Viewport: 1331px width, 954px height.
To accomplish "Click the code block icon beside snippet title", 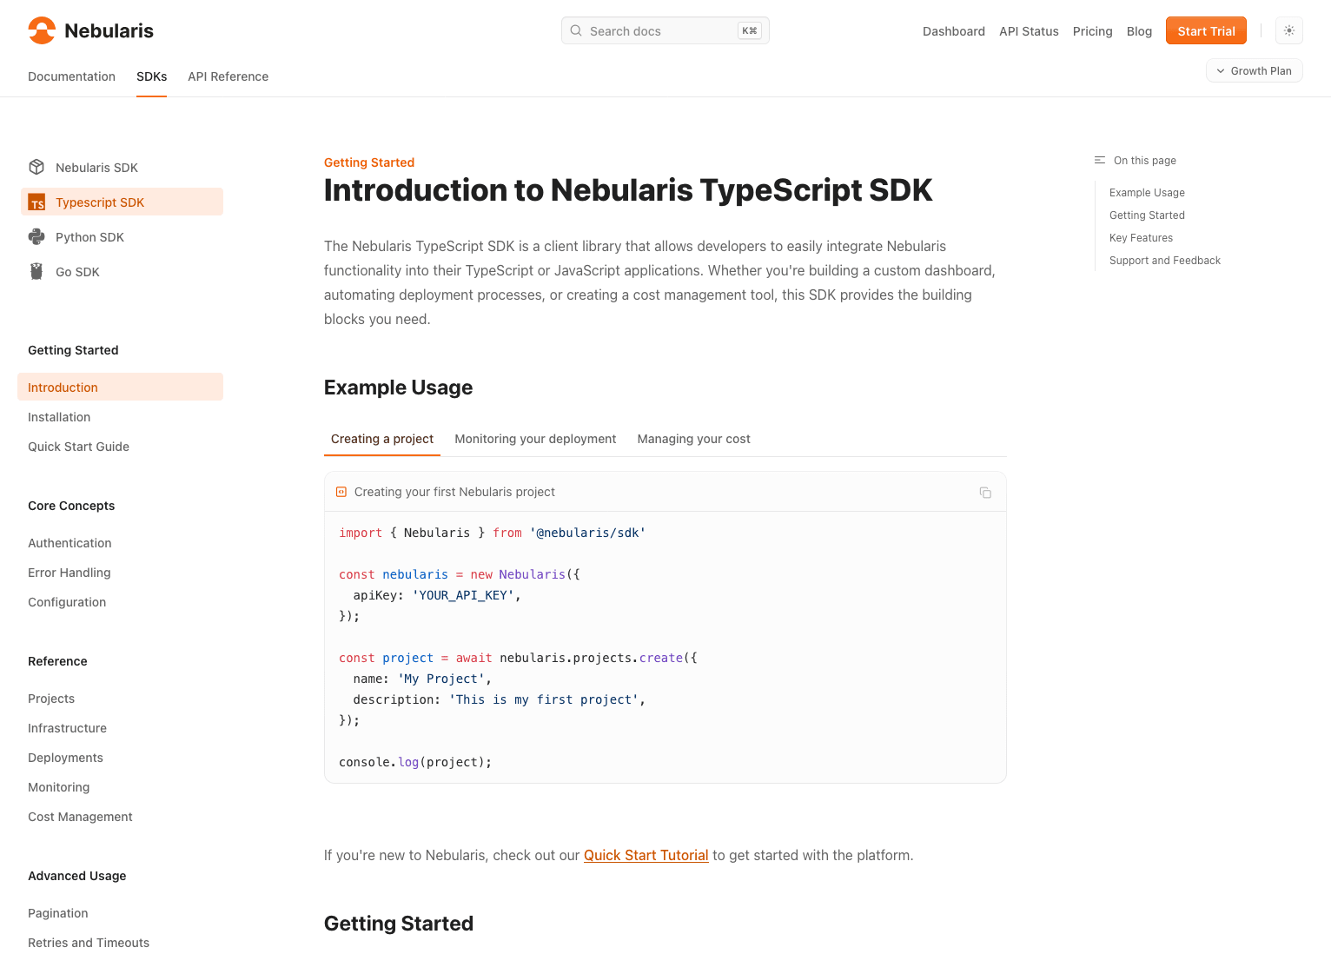I will 341,492.
